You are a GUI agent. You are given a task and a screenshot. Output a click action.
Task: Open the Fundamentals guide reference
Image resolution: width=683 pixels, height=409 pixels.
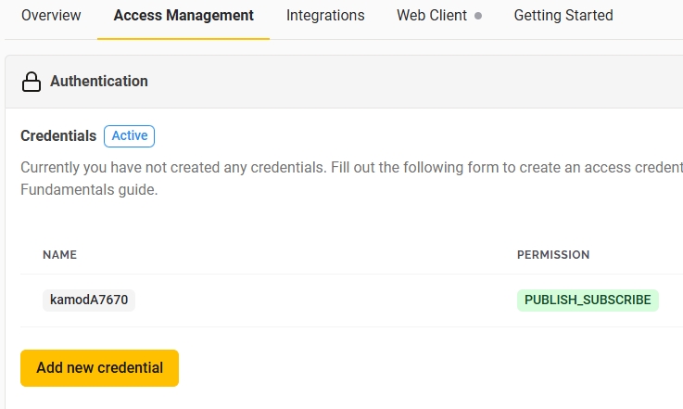pyautogui.click(x=89, y=190)
